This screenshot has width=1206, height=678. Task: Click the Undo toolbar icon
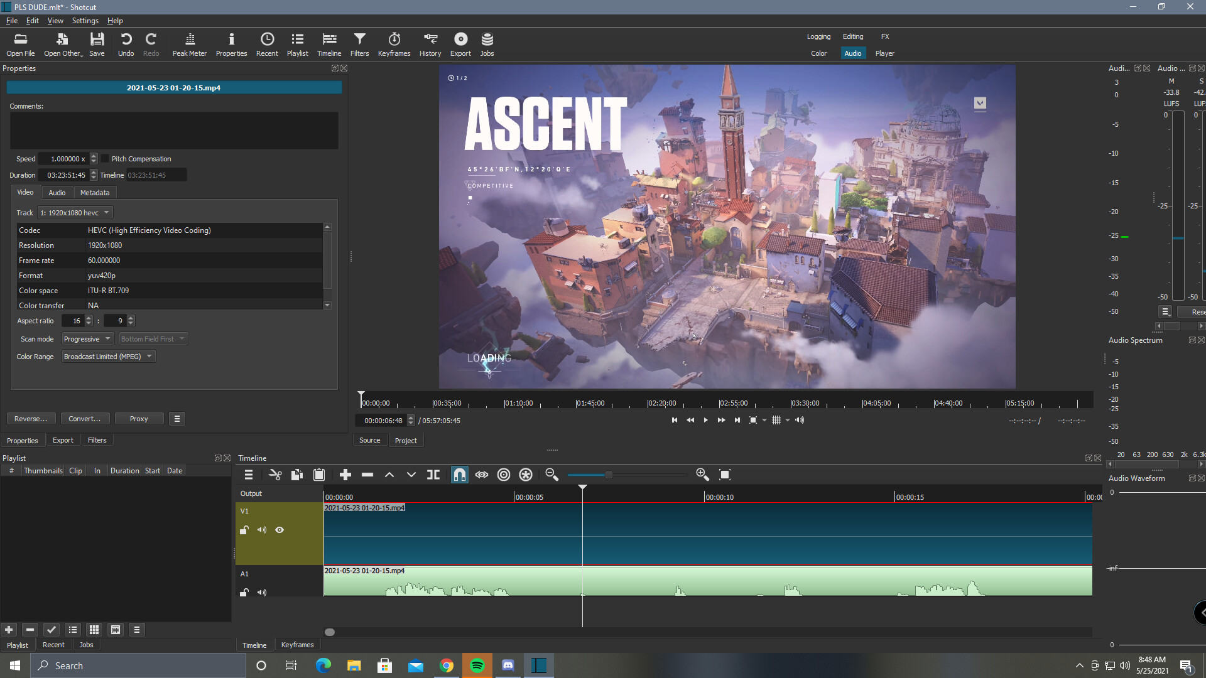pyautogui.click(x=126, y=45)
